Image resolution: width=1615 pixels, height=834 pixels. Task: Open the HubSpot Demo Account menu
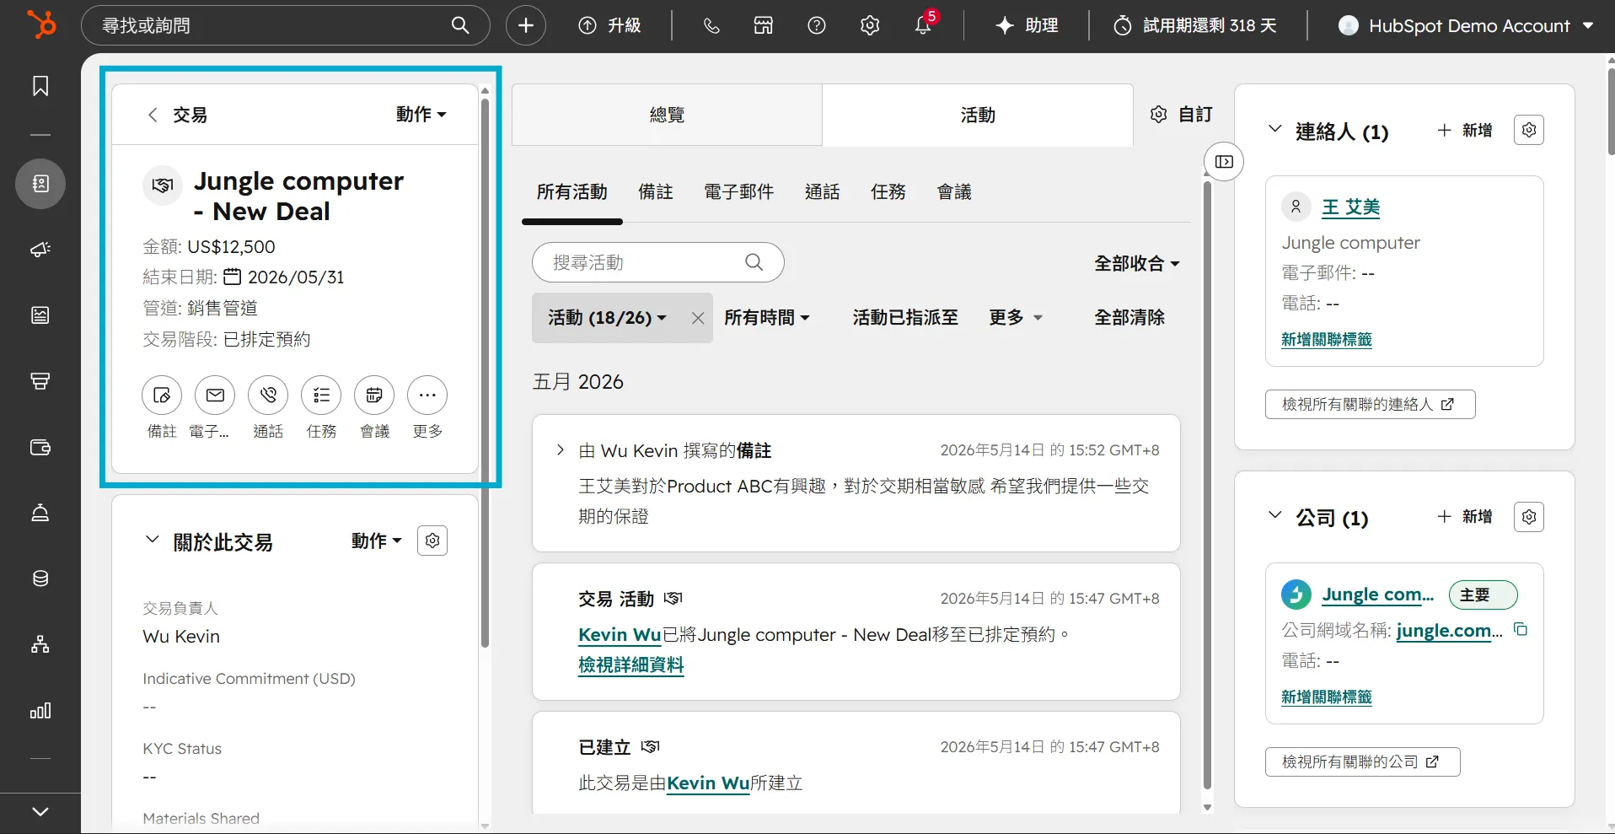(1466, 25)
